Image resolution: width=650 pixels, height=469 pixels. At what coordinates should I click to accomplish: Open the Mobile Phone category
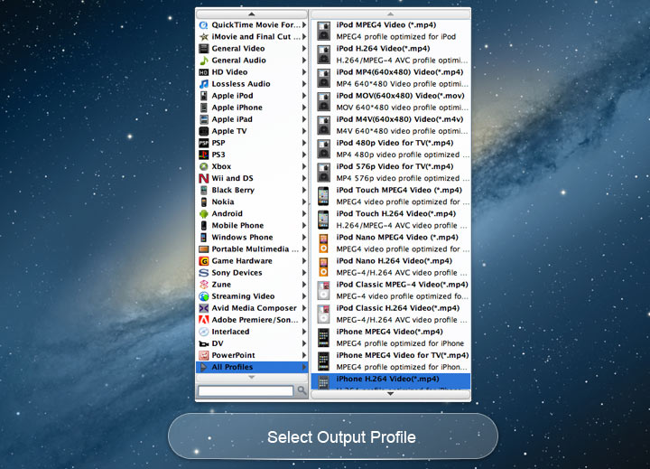[x=252, y=225]
